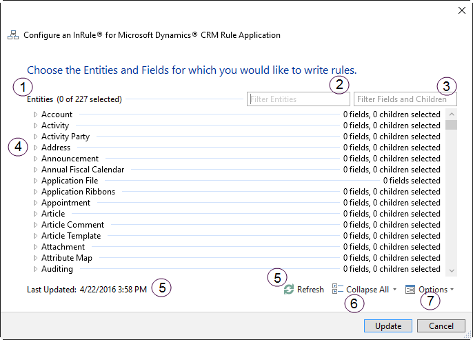Expand the Activity Party entity

35,137
